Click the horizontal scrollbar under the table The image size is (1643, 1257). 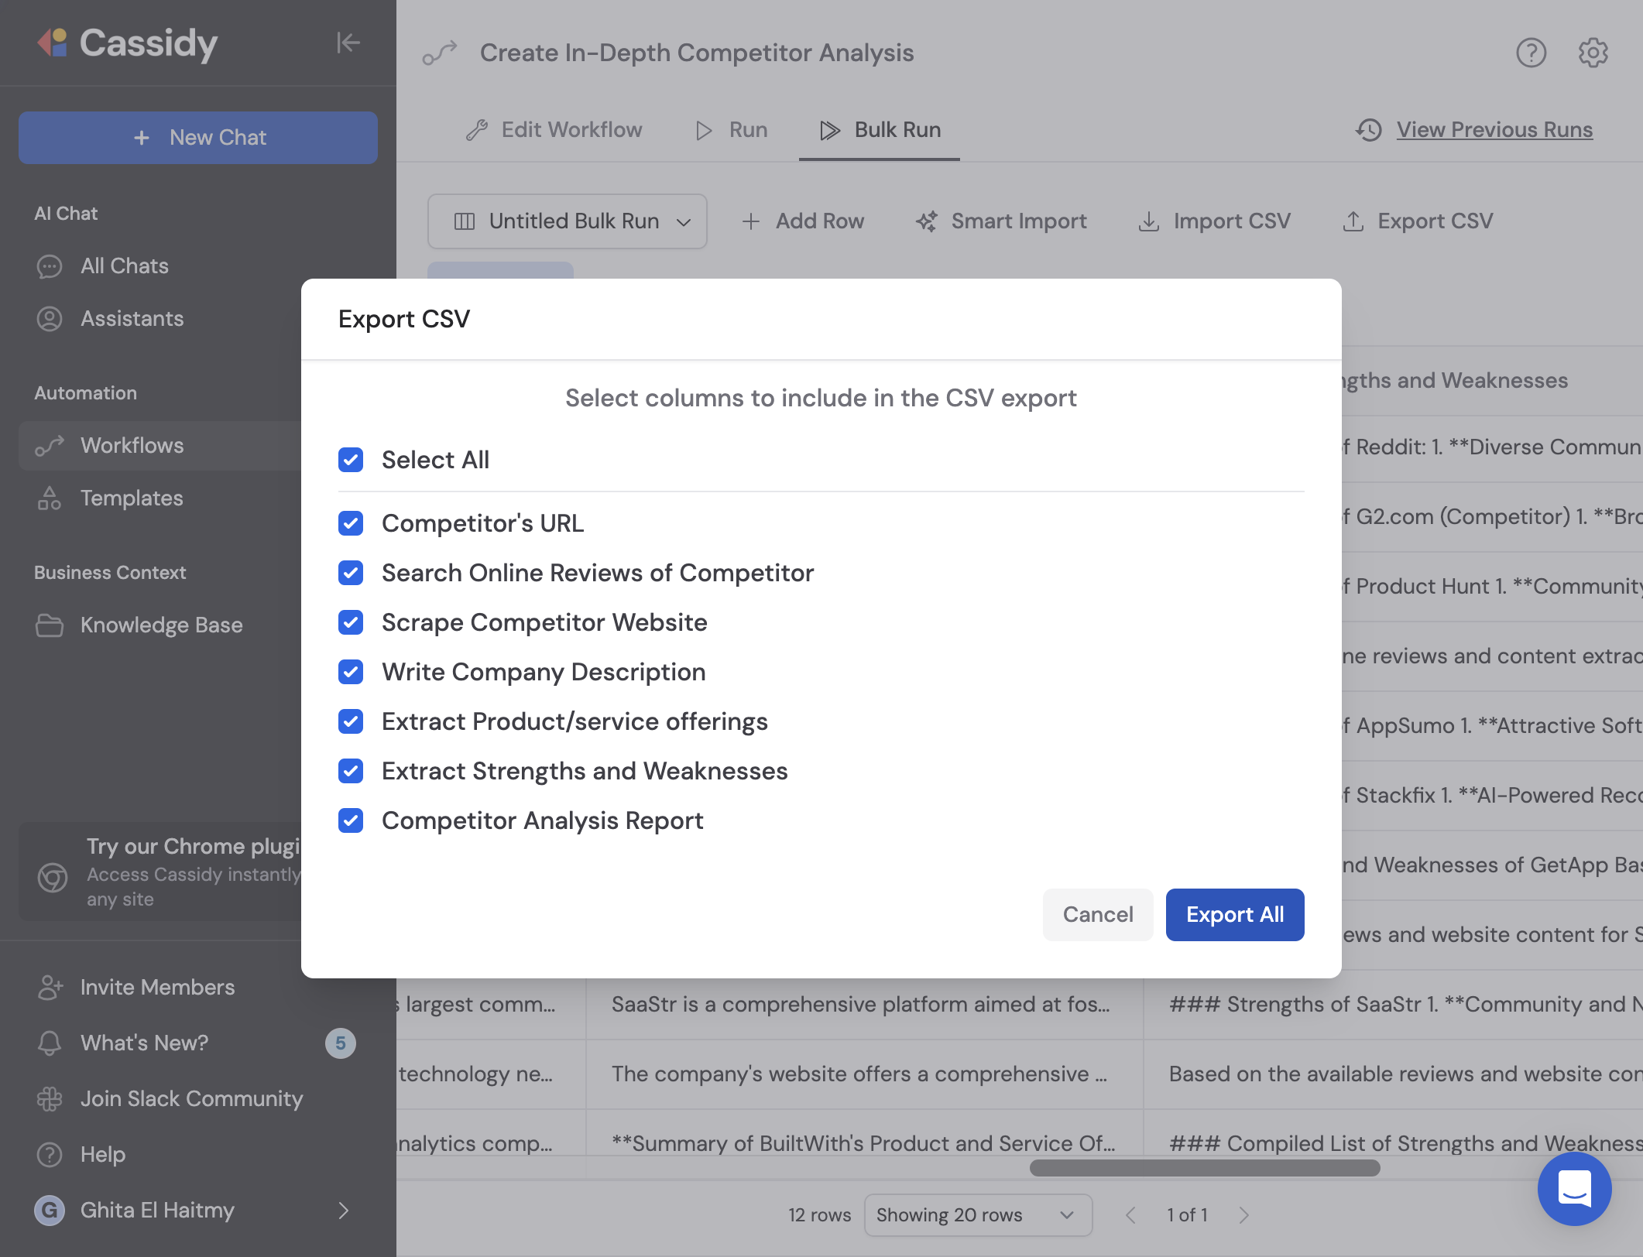pyautogui.click(x=1204, y=1168)
